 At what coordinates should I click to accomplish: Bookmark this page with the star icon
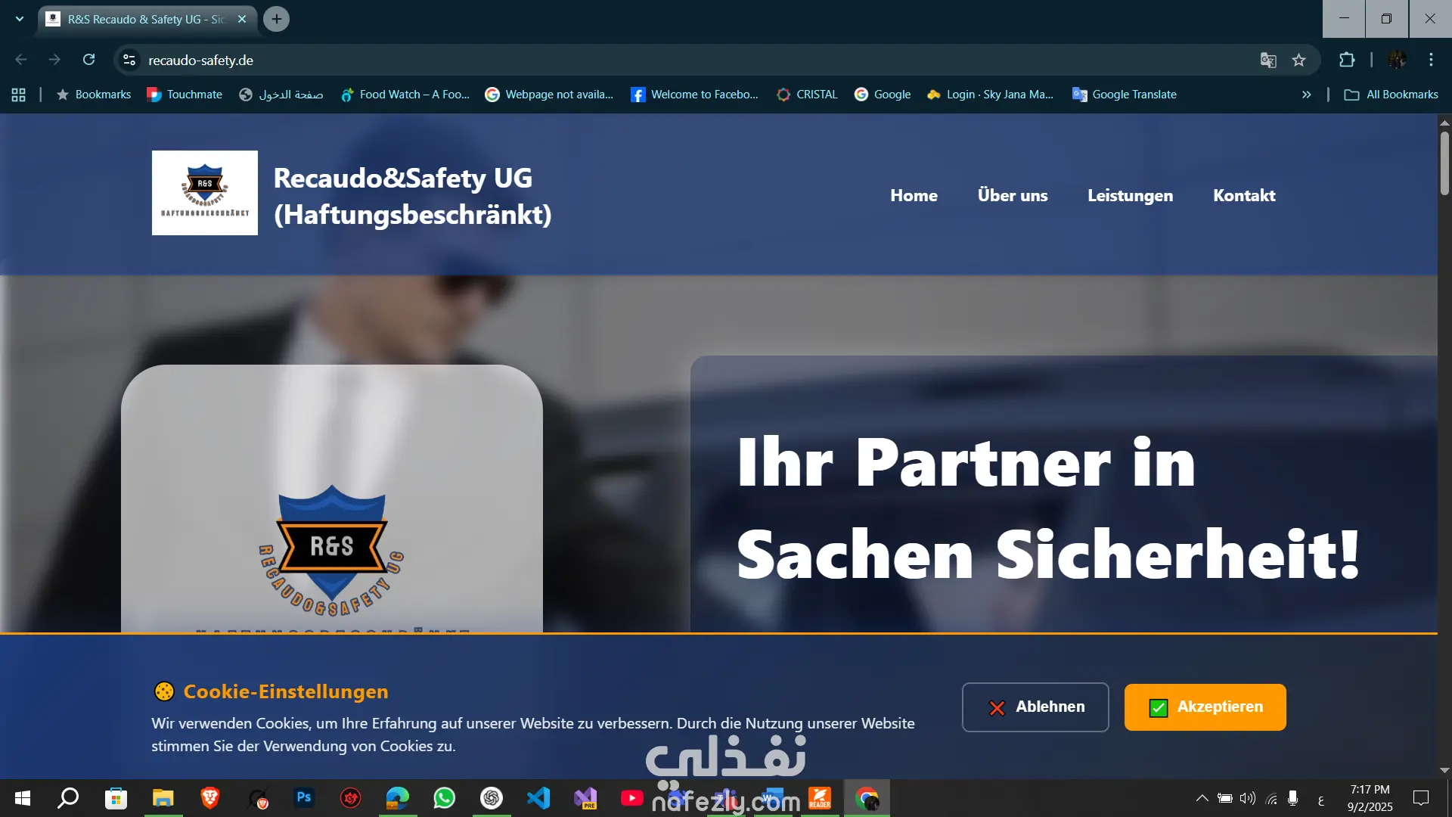(1298, 61)
